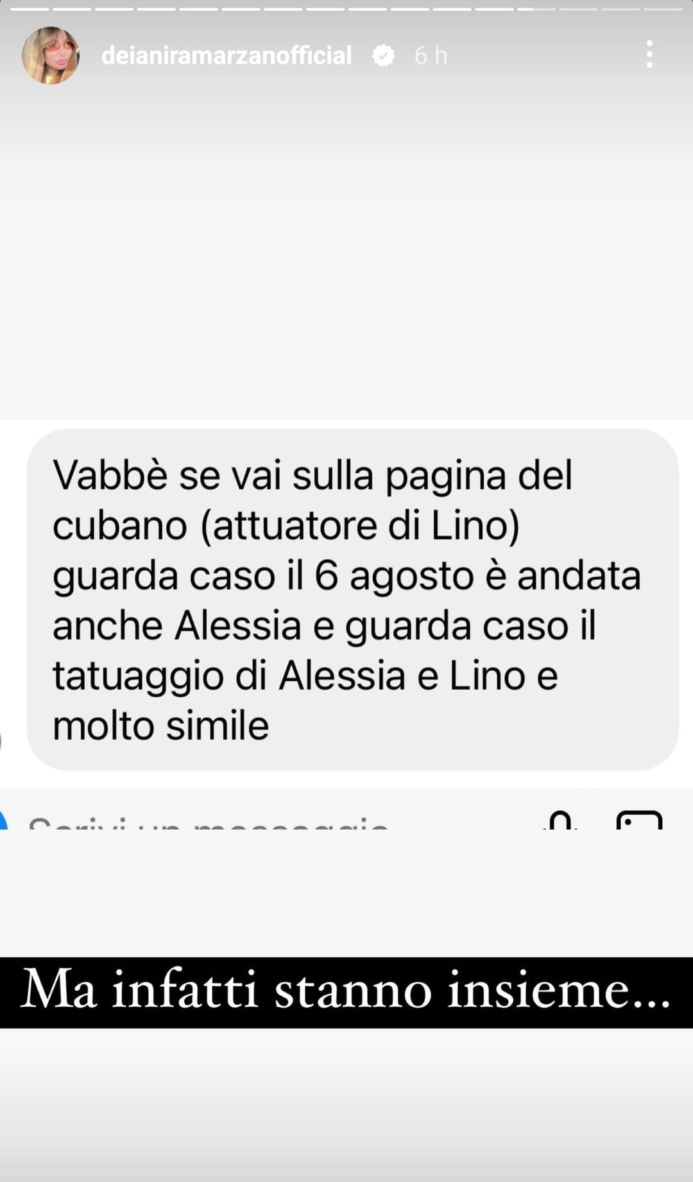Click the last story progress segment

coord(663,9)
